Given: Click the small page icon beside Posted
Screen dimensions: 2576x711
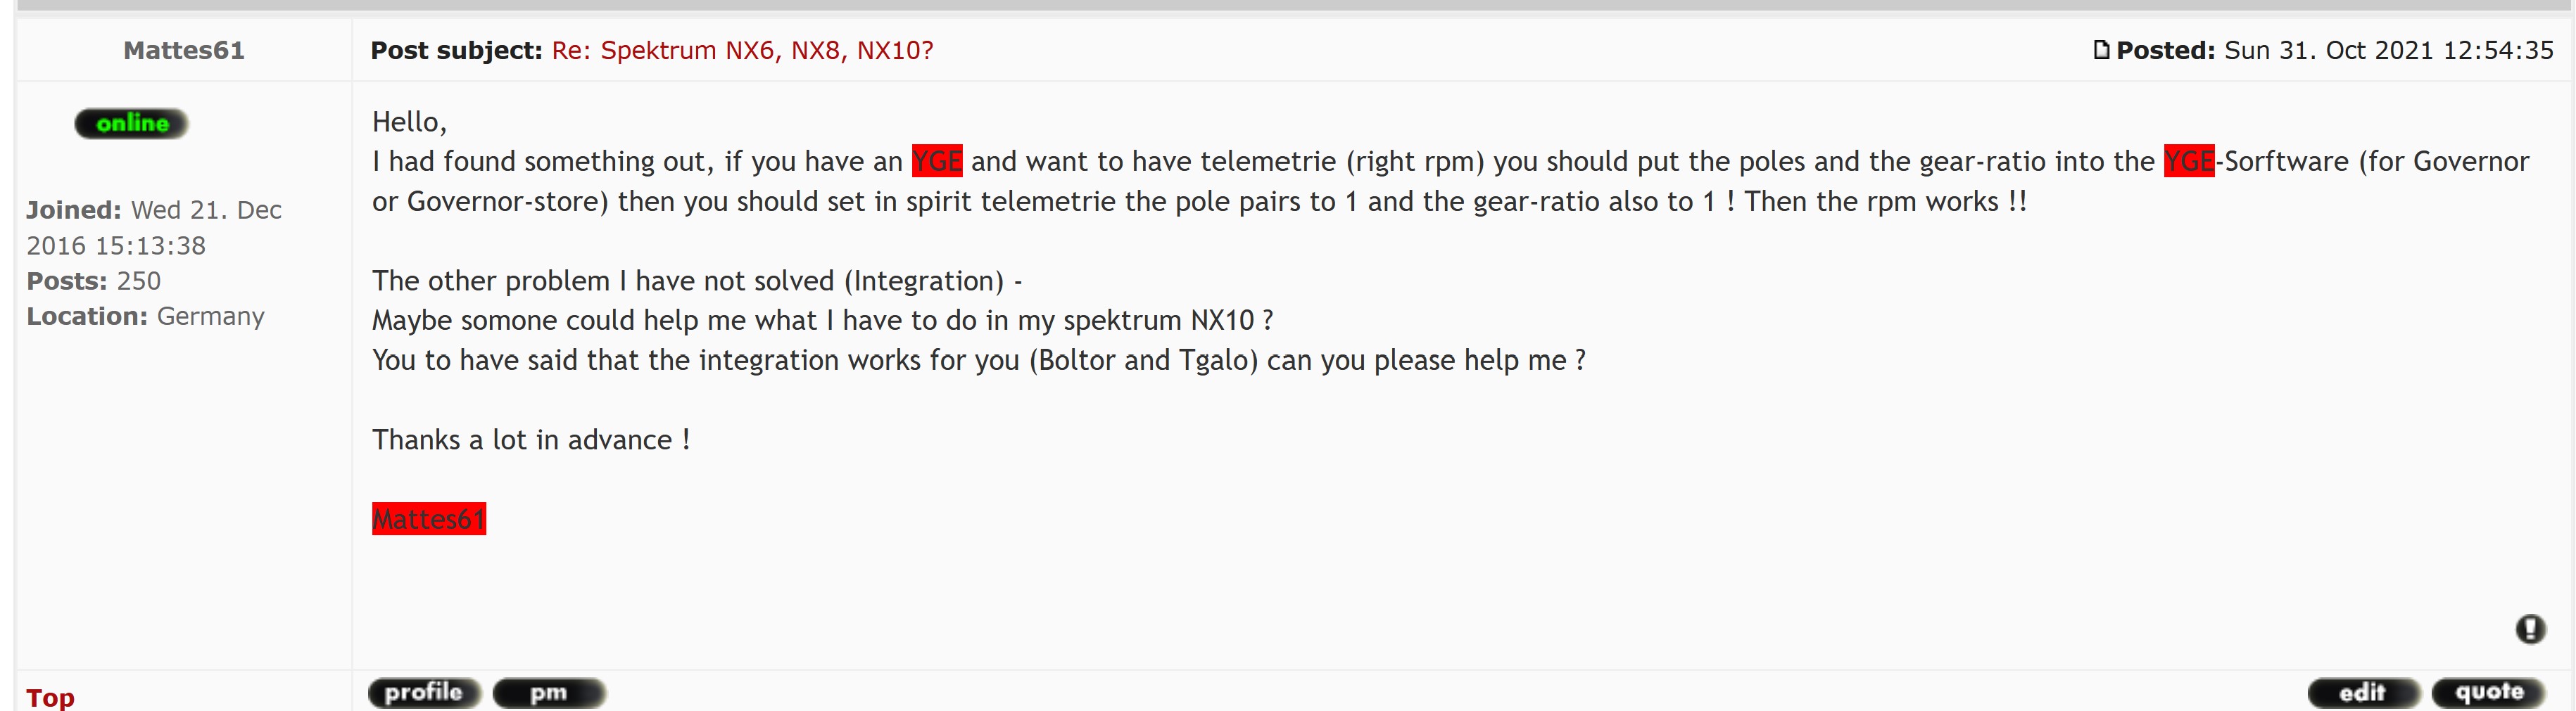Looking at the screenshot, I should click(2101, 50).
